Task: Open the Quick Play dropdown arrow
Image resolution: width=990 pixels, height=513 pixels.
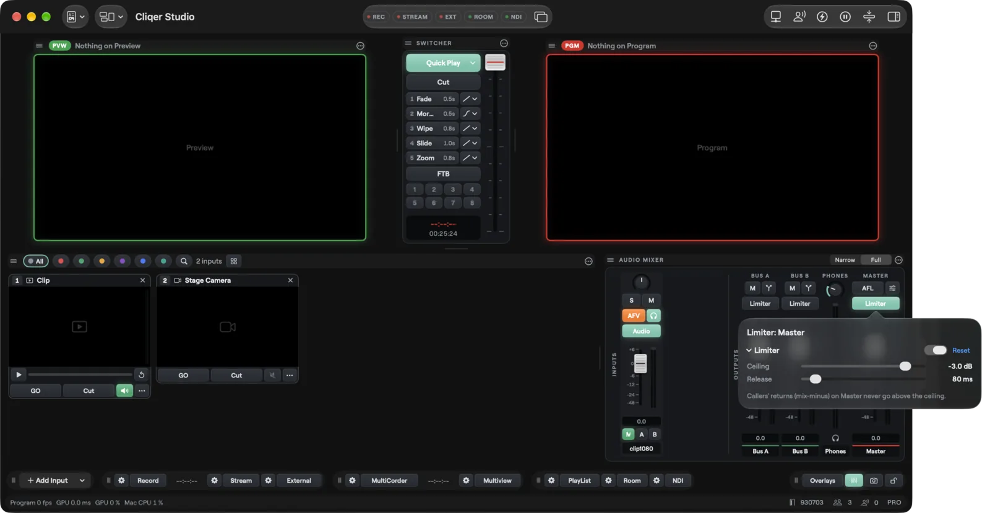Action: (x=473, y=63)
